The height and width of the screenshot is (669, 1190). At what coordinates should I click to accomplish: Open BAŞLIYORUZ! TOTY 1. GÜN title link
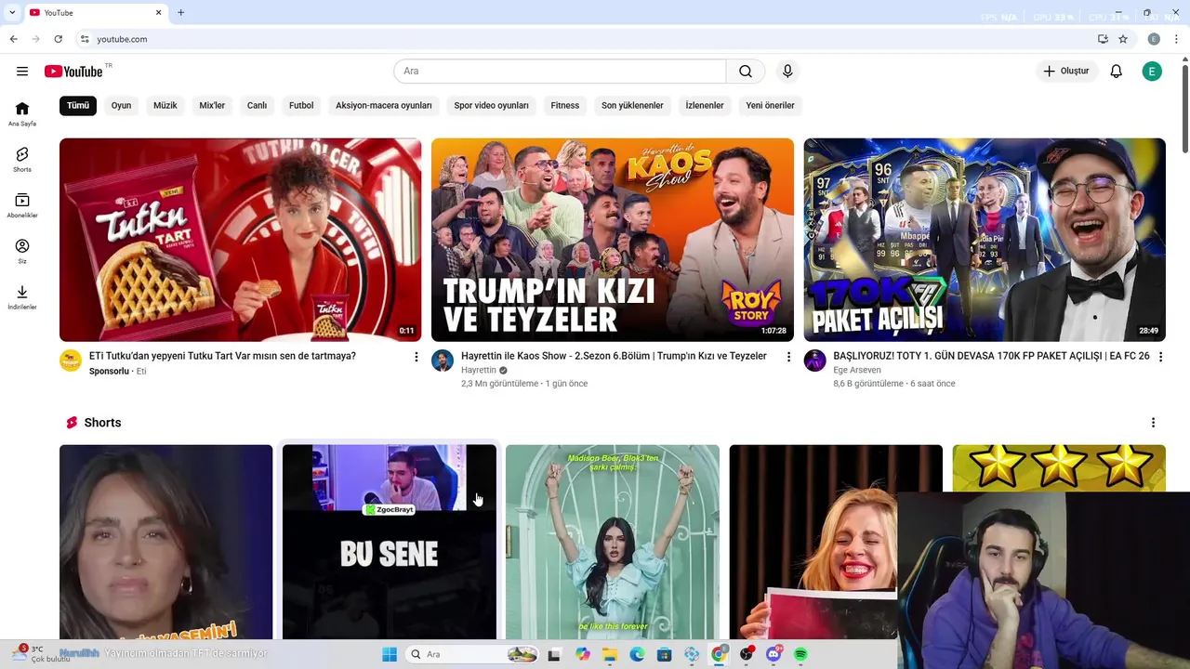991,356
